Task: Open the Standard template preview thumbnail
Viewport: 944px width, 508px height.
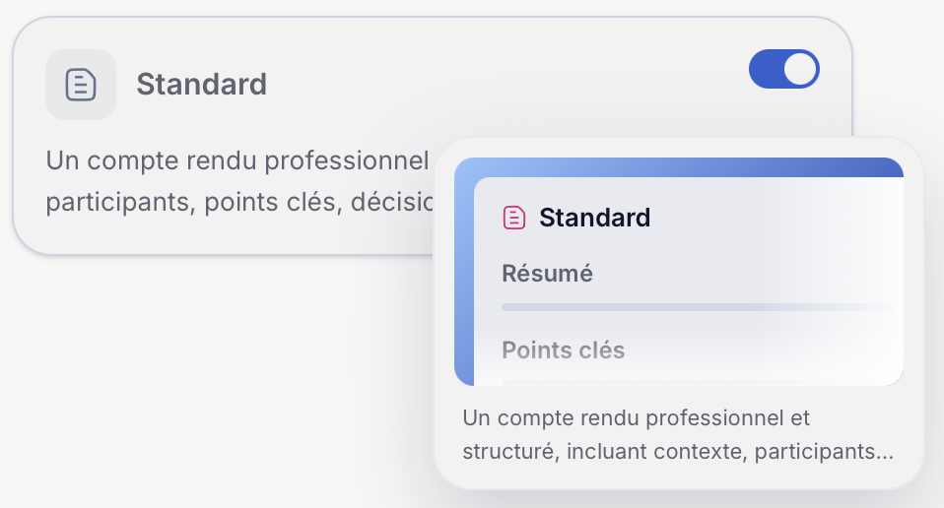Action: (679, 272)
